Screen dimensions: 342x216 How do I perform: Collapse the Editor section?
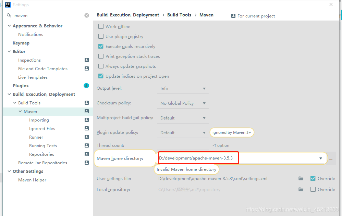tap(9, 51)
